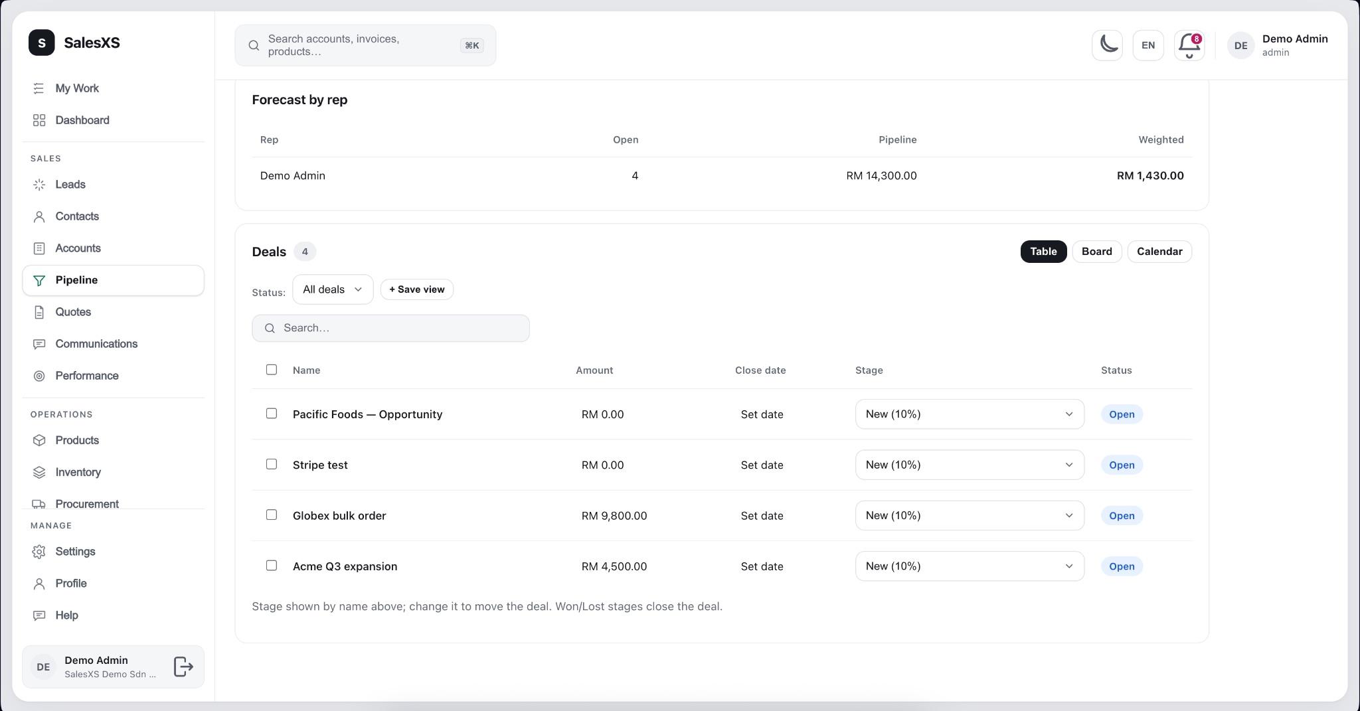Open Help via its message icon
This screenshot has width=1360, height=711.
click(x=39, y=615)
